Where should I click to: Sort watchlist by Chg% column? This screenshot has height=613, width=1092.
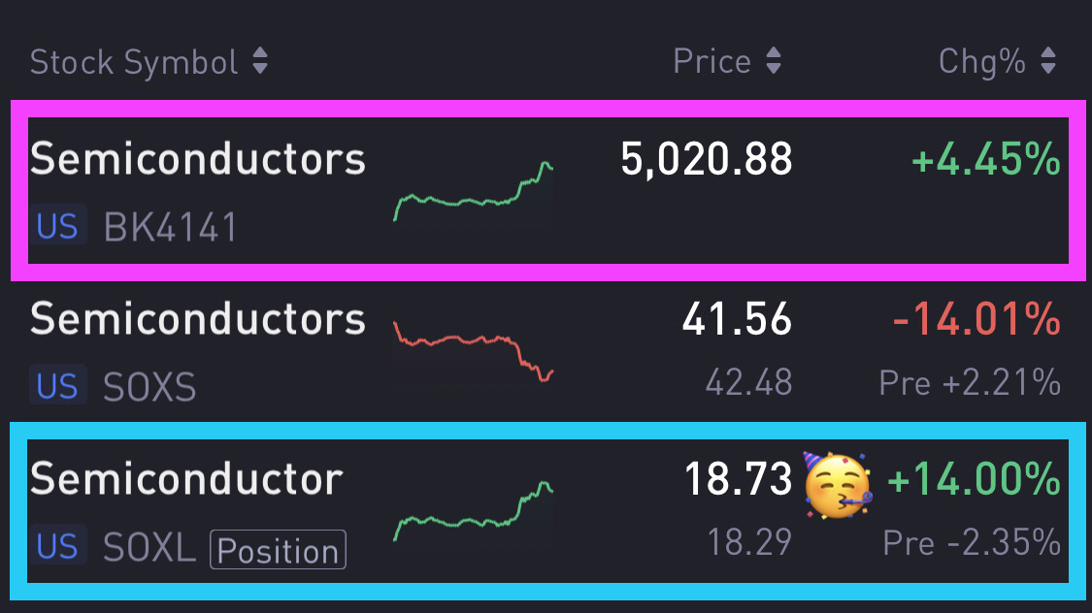point(981,62)
